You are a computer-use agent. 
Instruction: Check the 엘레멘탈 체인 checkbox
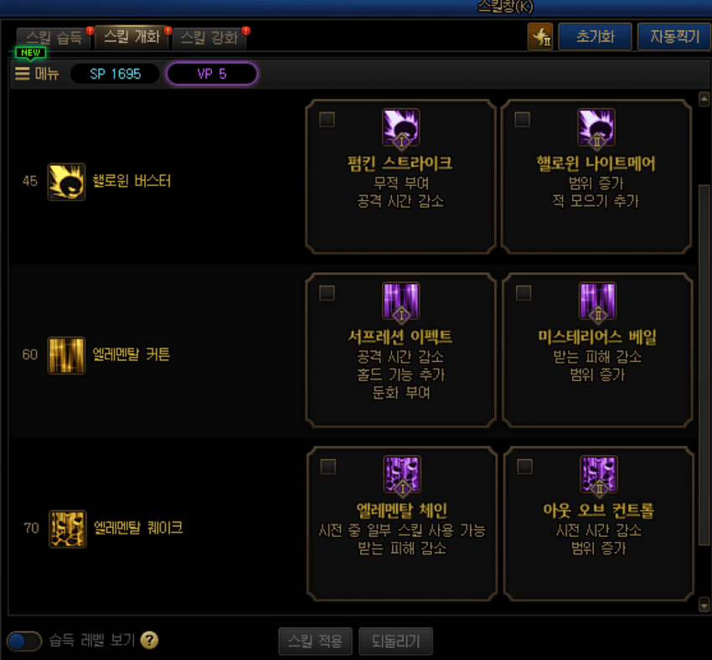click(x=328, y=467)
